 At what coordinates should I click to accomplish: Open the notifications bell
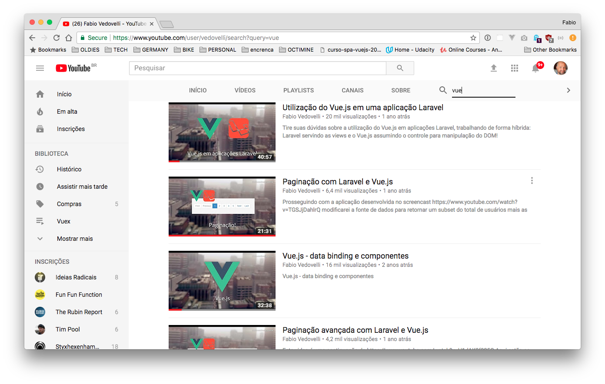(x=536, y=68)
